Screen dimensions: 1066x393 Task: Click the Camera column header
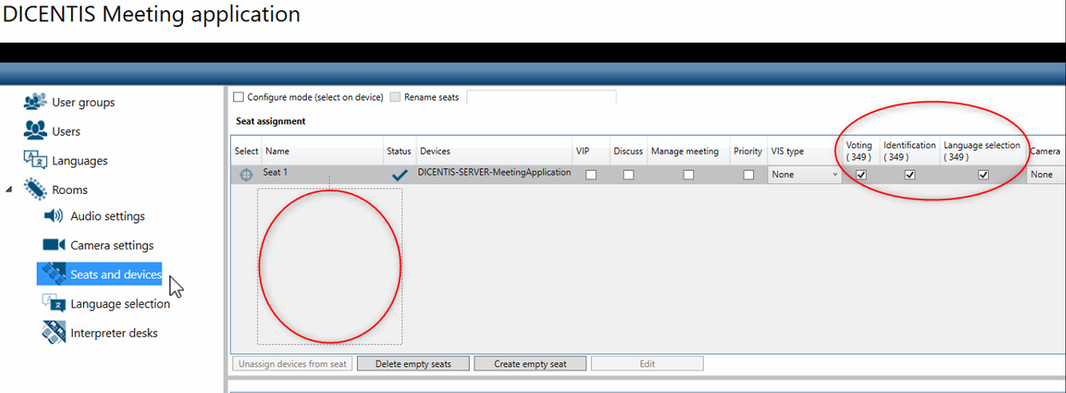(1045, 151)
